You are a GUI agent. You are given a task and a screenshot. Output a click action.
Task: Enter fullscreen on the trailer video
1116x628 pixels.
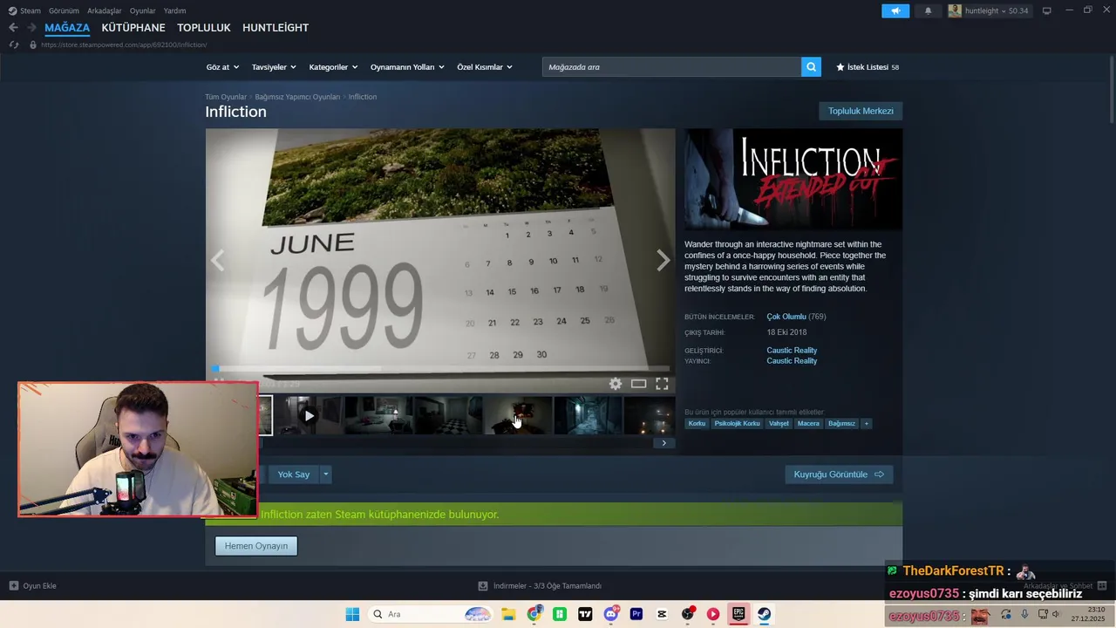(662, 384)
